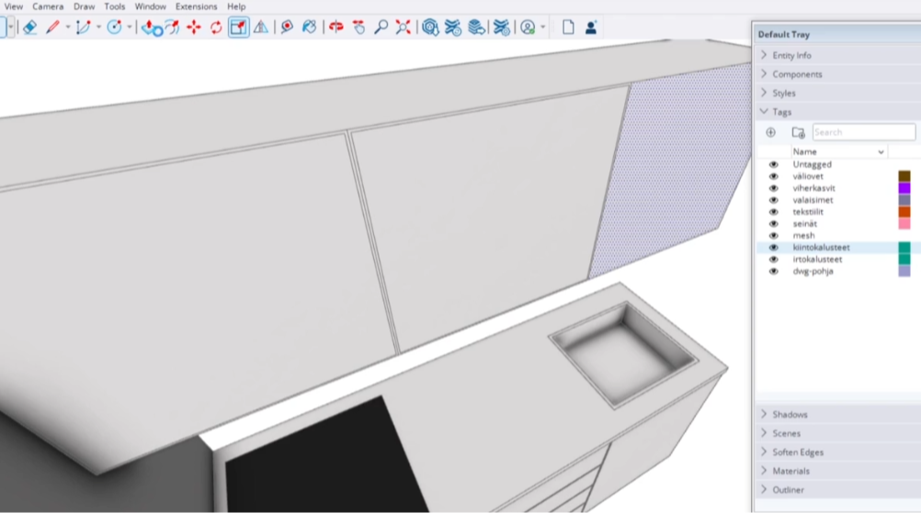Screen dimensions: 921x513
Task: Select the kiintokalusteet tag row
Action: point(838,248)
